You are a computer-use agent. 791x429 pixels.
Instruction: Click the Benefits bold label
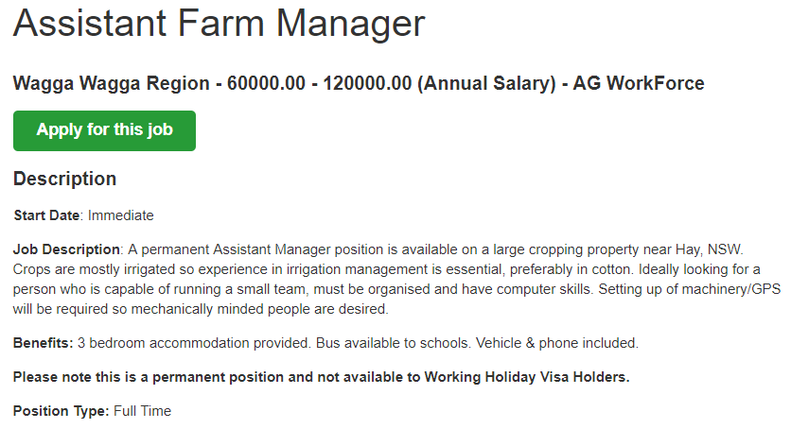pos(43,343)
